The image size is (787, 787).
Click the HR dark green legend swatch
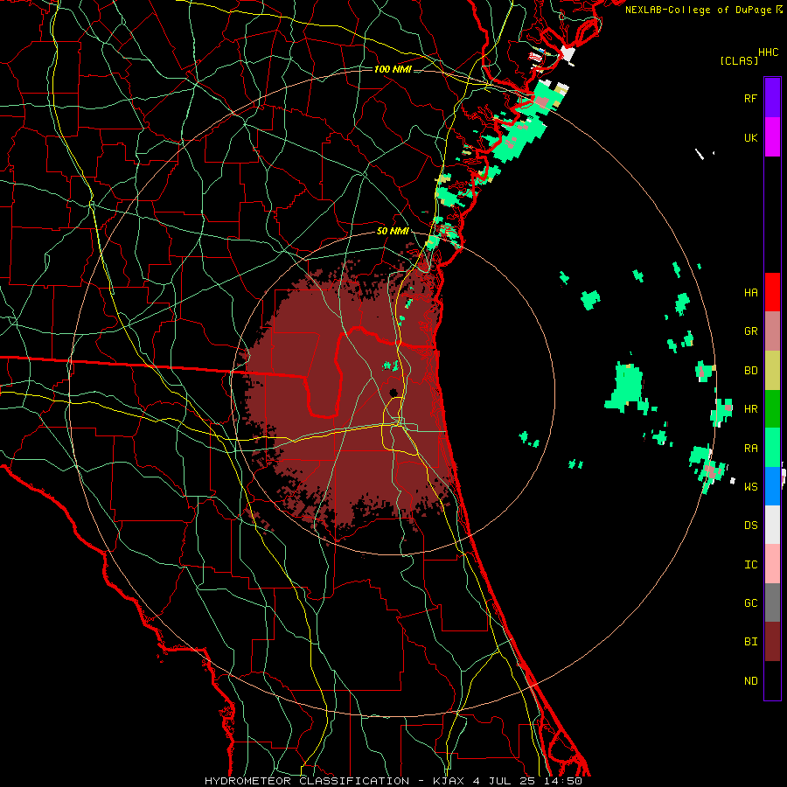pyautogui.click(x=772, y=409)
